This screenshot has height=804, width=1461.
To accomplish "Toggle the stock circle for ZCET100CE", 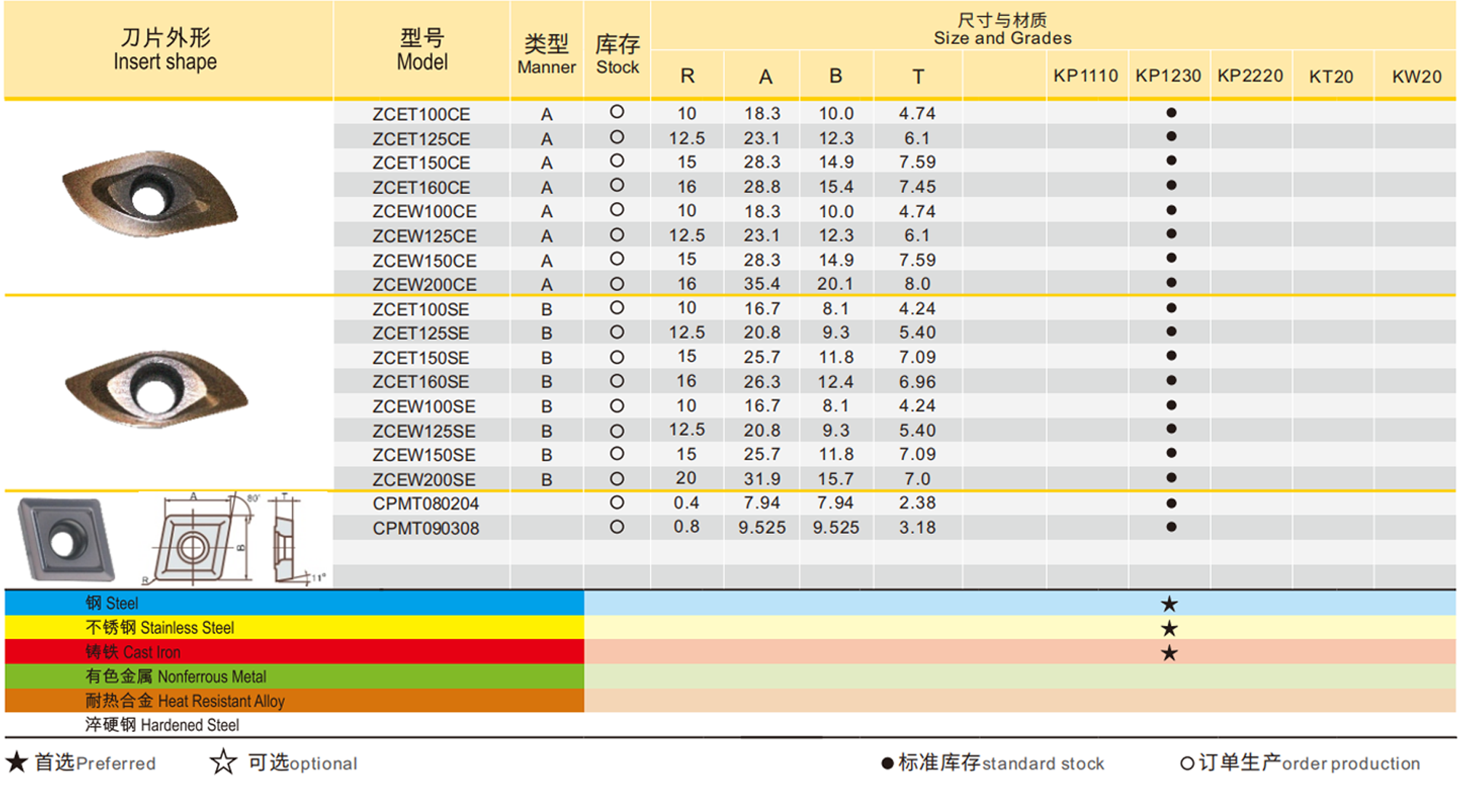I will tap(617, 113).
